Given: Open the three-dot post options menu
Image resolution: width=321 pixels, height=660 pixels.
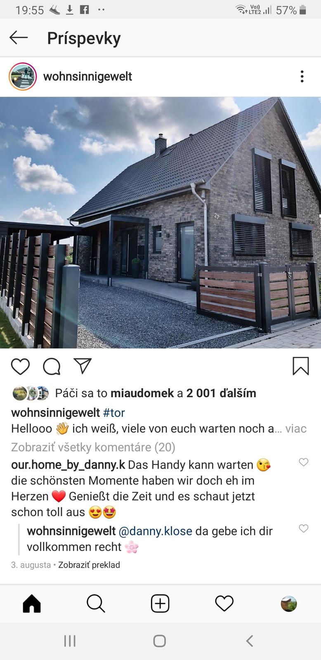Looking at the screenshot, I should [302, 76].
